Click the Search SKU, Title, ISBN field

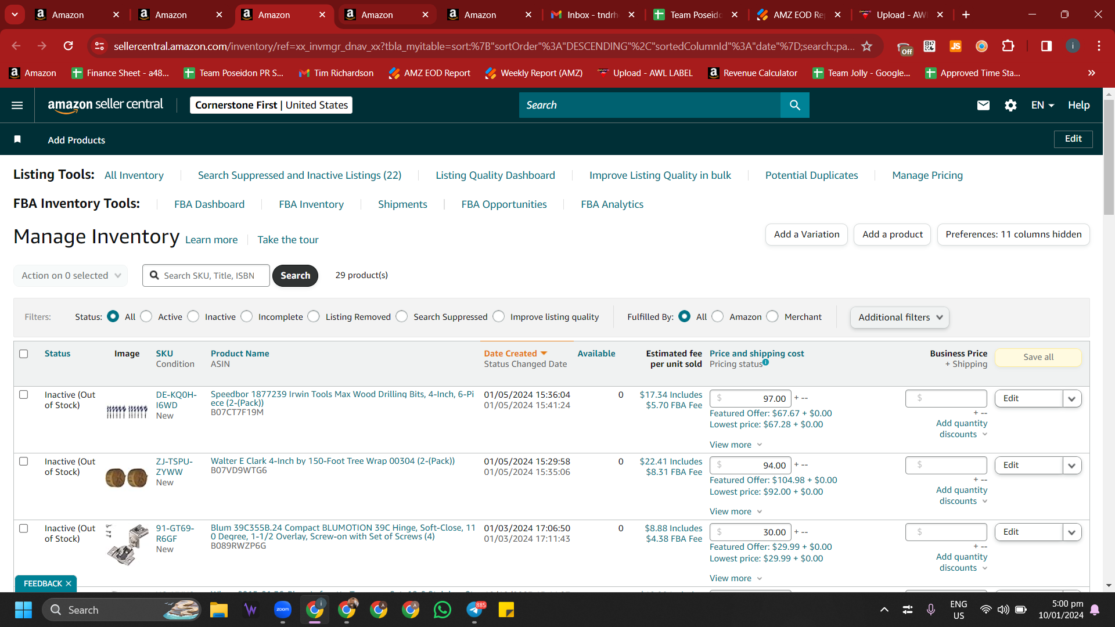point(206,275)
